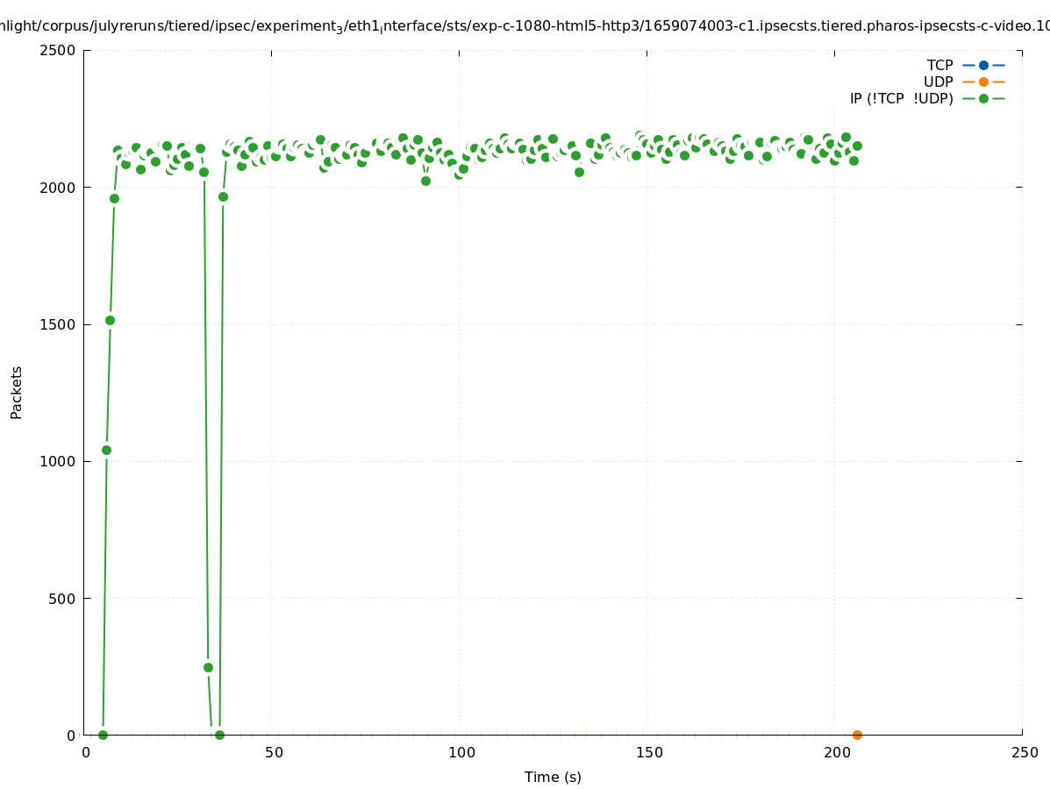
Task: Click the 100 x-axis tick label
Action: [461, 752]
